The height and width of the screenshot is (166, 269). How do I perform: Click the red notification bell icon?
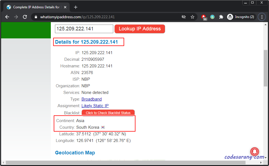[255, 151]
